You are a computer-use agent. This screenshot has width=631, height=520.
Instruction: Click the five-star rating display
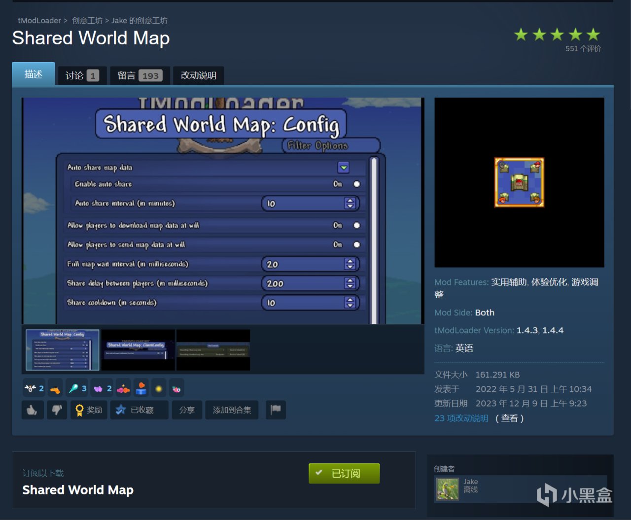pos(557,35)
